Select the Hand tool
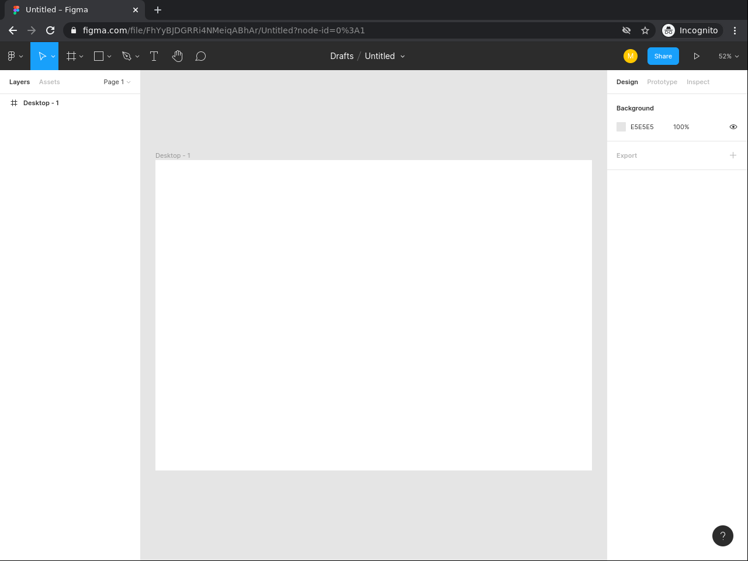This screenshot has width=748, height=561. [178, 56]
